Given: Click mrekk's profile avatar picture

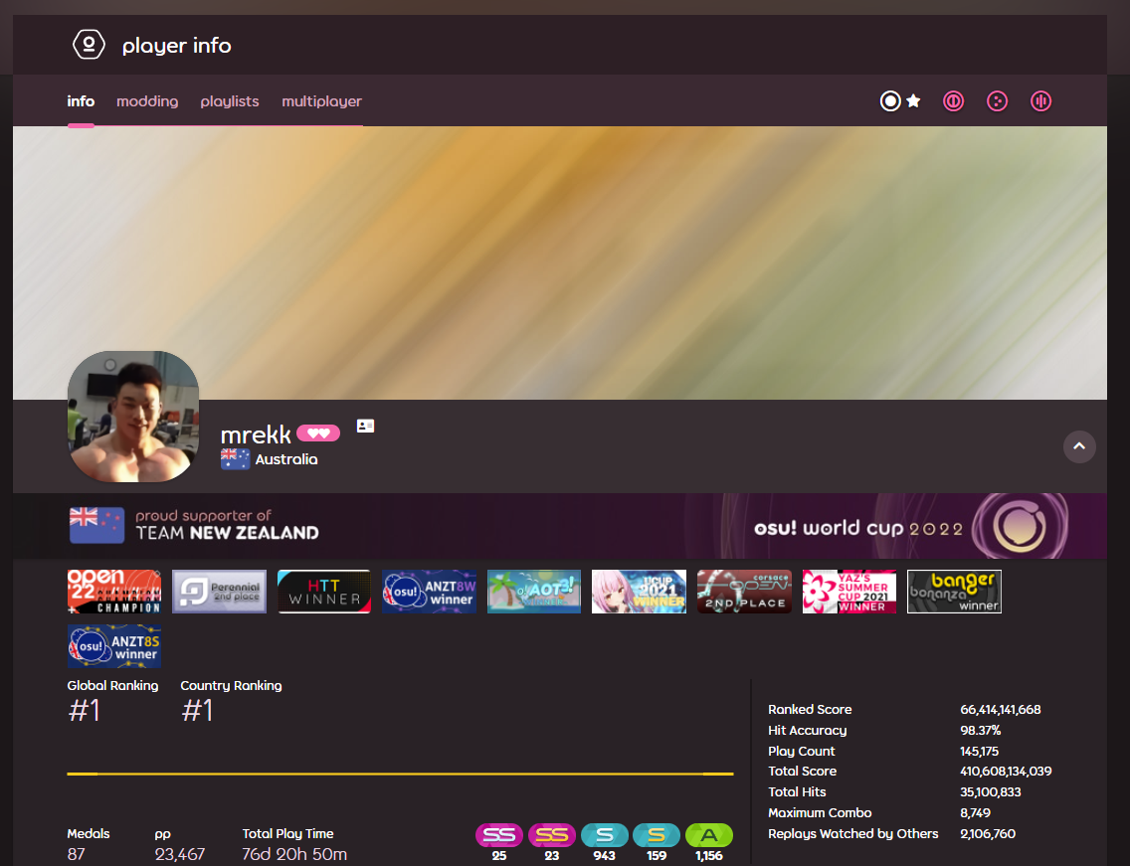Looking at the screenshot, I should point(132,417).
